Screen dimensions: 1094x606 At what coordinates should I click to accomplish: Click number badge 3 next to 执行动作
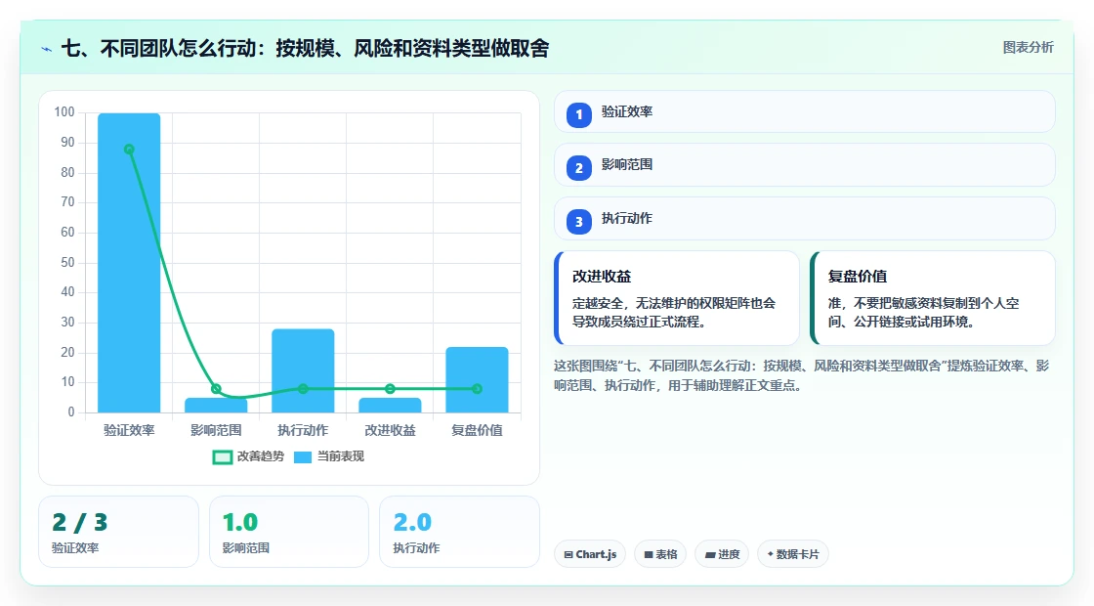point(578,221)
